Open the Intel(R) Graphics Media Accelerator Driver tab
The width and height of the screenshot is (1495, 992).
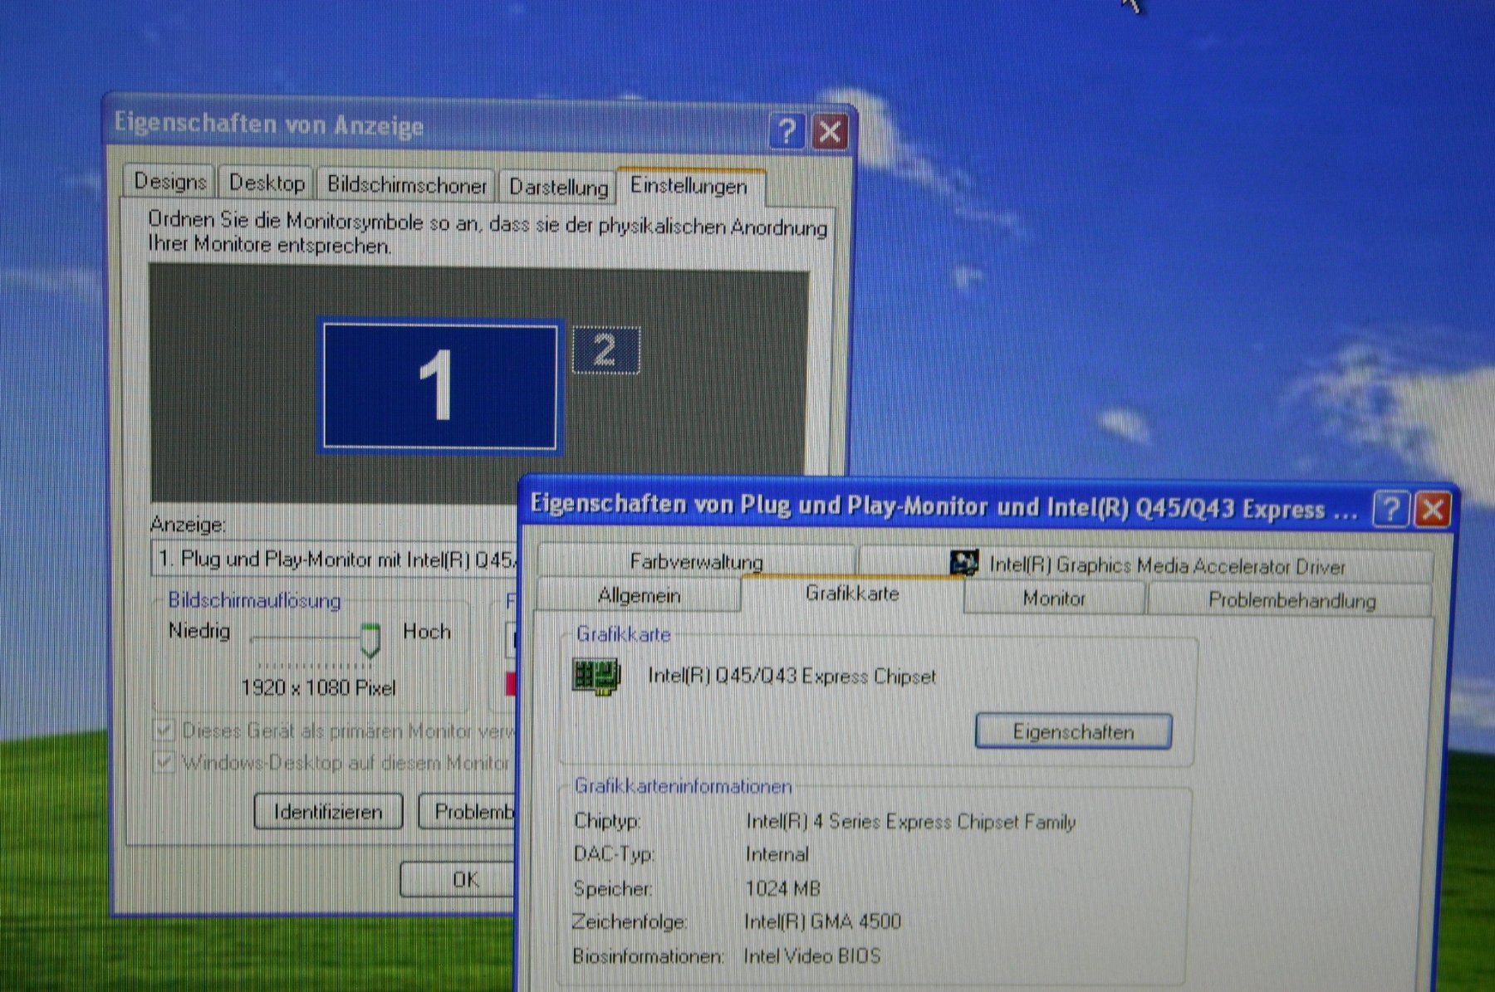tap(1146, 565)
